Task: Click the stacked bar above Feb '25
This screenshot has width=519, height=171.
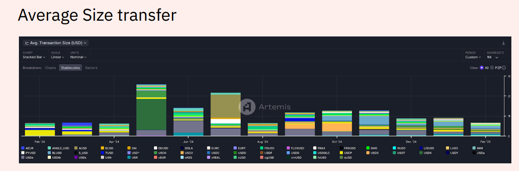Action: tap(485, 129)
